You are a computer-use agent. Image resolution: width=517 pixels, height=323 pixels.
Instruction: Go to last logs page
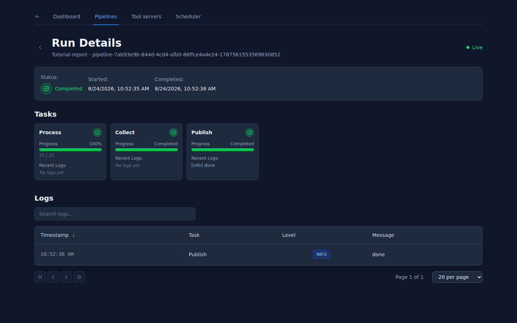click(79, 277)
